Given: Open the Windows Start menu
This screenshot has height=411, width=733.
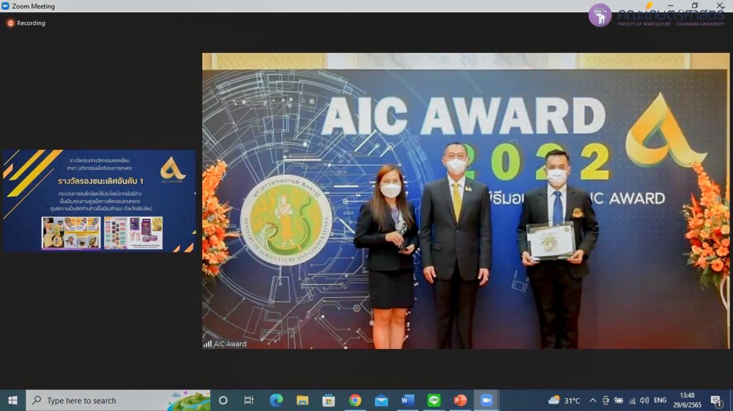Looking at the screenshot, I should 12,401.
